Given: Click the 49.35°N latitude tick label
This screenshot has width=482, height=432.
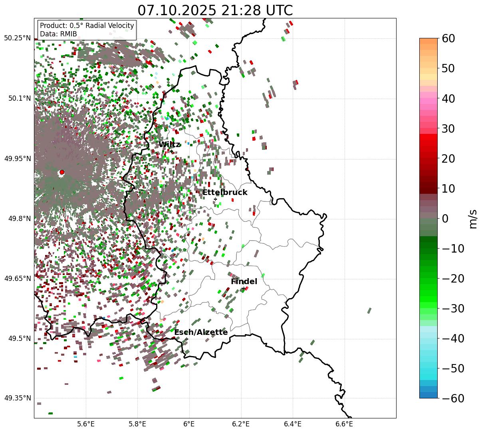Looking at the screenshot, I should (x=17, y=398).
